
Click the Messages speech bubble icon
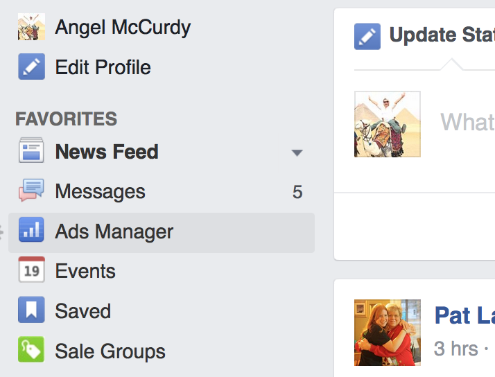click(31, 191)
